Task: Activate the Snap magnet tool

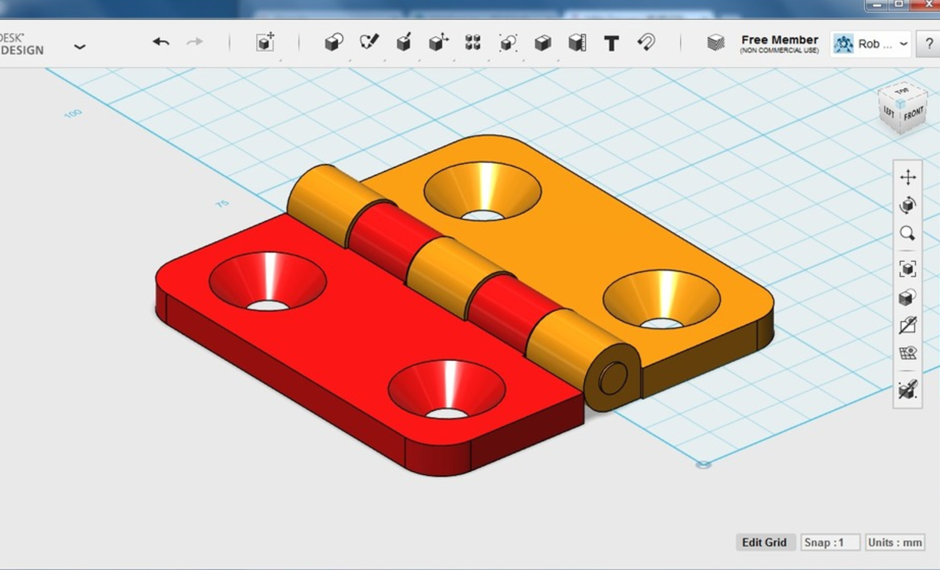Action: coord(646,42)
